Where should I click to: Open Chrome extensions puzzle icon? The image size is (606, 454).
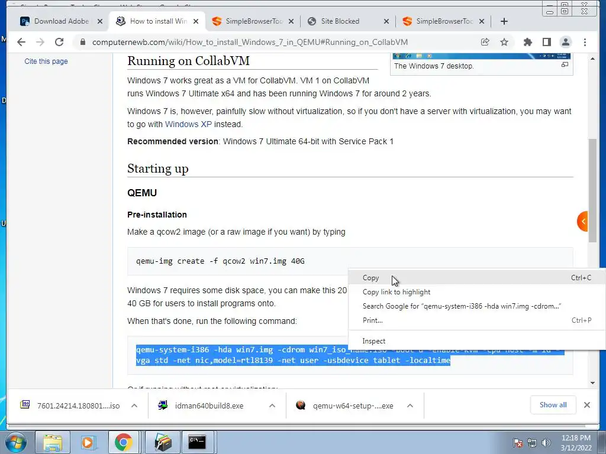click(527, 42)
